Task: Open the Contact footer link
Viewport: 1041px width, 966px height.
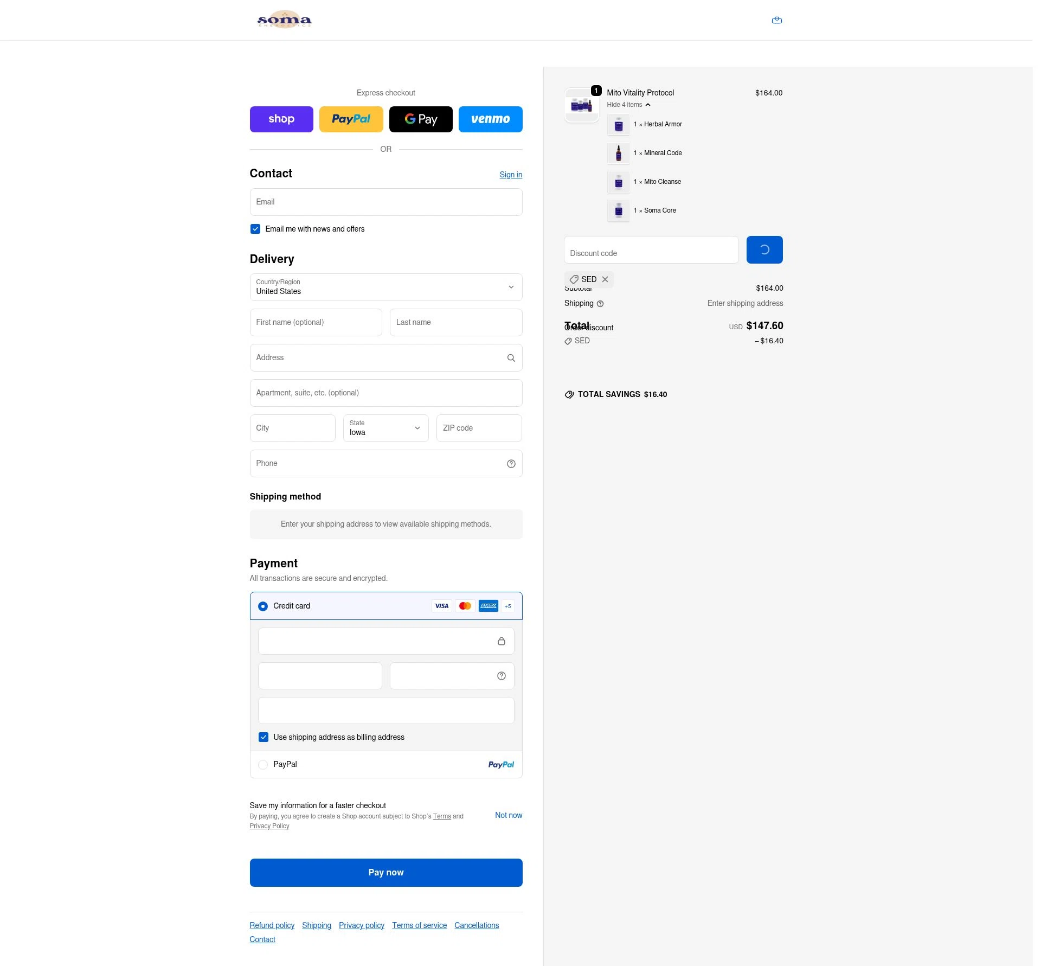Action: (x=262, y=939)
